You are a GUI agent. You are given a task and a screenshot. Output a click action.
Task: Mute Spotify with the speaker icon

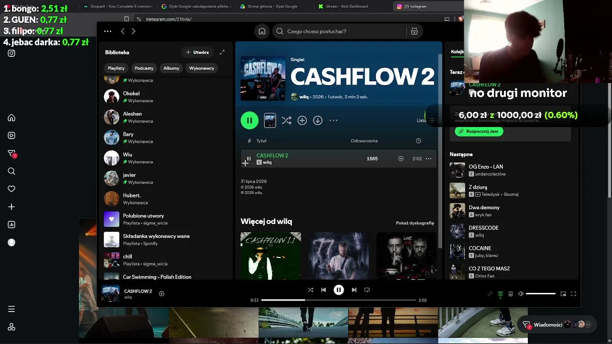coord(521,294)
